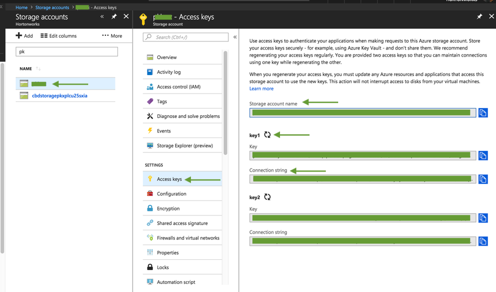Viewport: 496px width, 292px height.
Task: Click the Edit columns button
Action: point(59,36)
